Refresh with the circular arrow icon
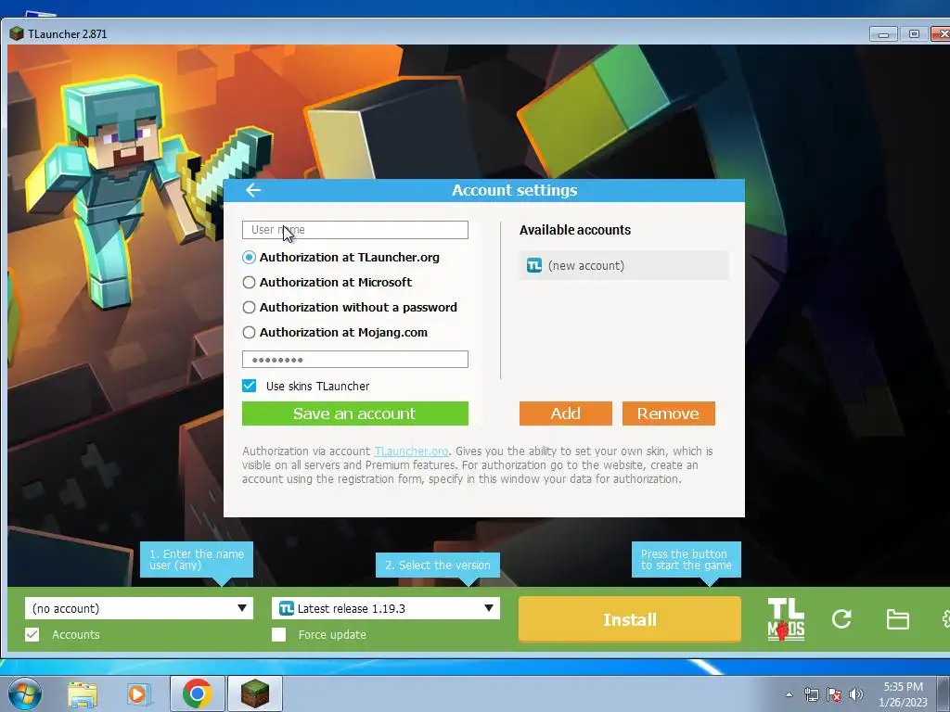950x712 pixels. point(841,618)
